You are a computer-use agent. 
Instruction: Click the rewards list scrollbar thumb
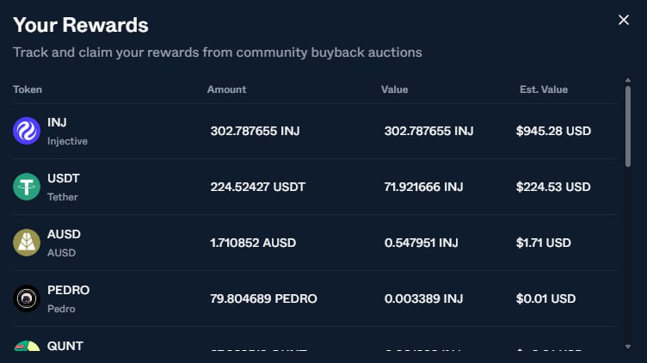[628, 125]
